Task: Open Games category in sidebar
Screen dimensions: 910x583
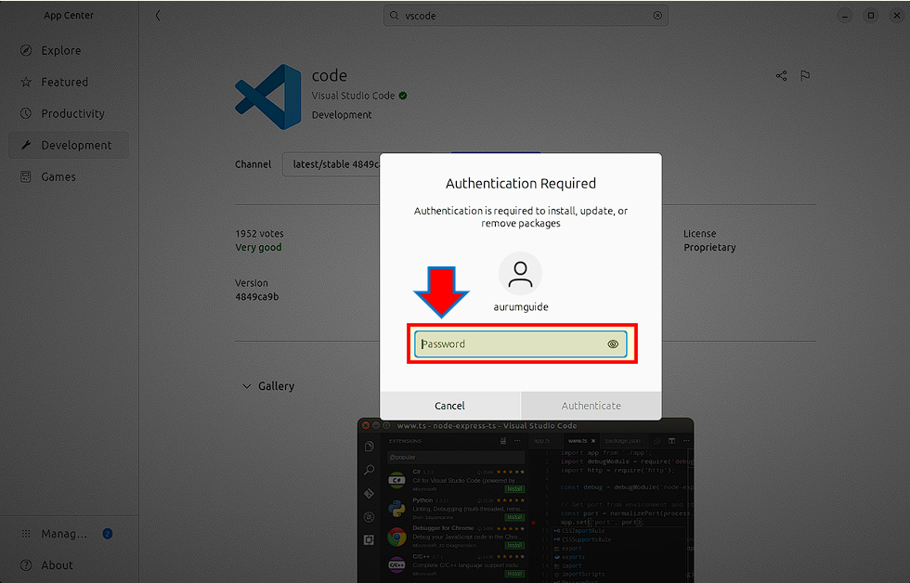Action: click(69, 177)
